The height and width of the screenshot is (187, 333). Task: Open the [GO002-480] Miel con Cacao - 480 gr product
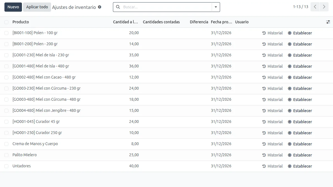click(44, 77)
